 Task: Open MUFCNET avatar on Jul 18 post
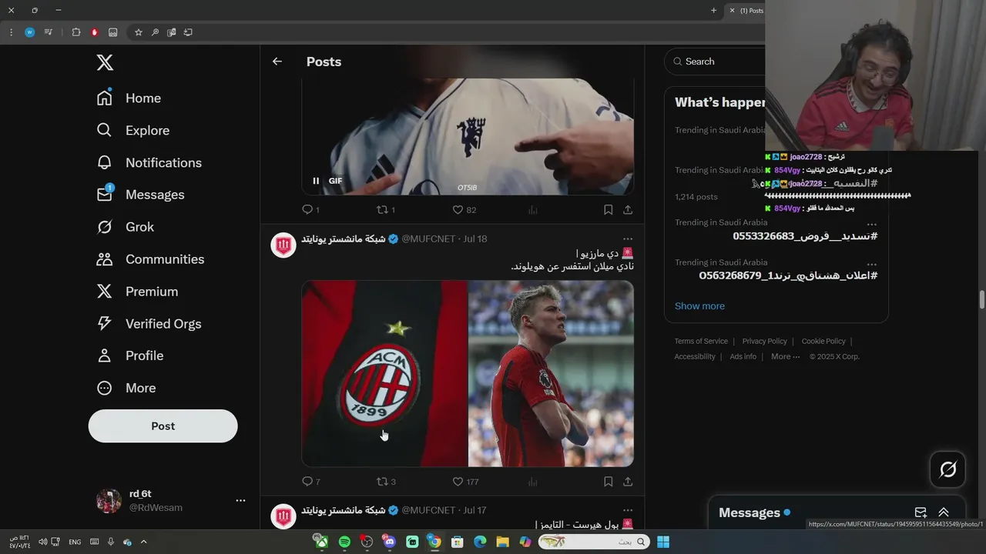(x=283, y=245)
